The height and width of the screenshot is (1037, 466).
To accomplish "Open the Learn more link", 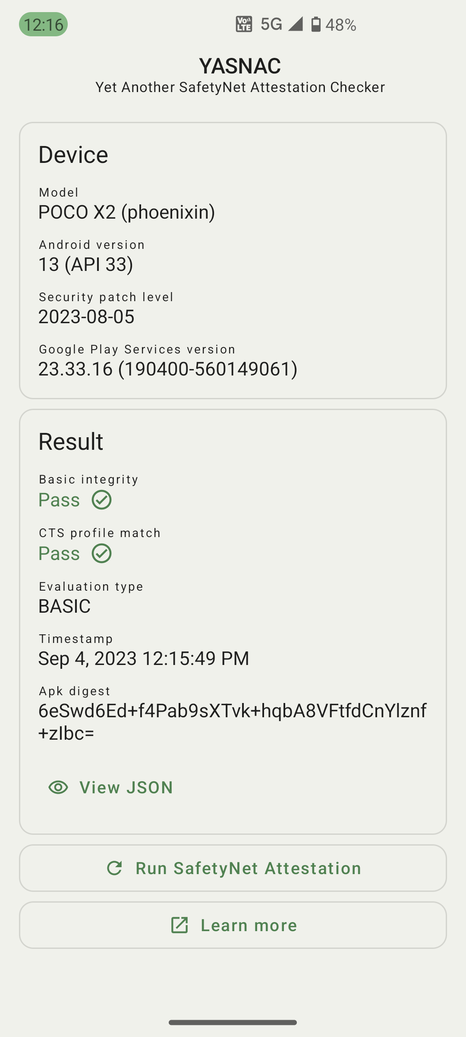I will tap(233, 925).
